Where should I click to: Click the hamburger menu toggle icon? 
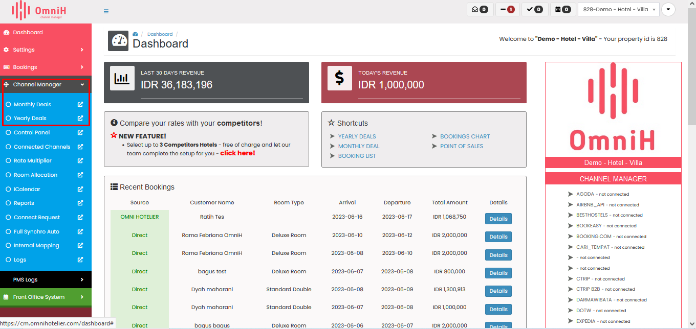coord(106,11)
